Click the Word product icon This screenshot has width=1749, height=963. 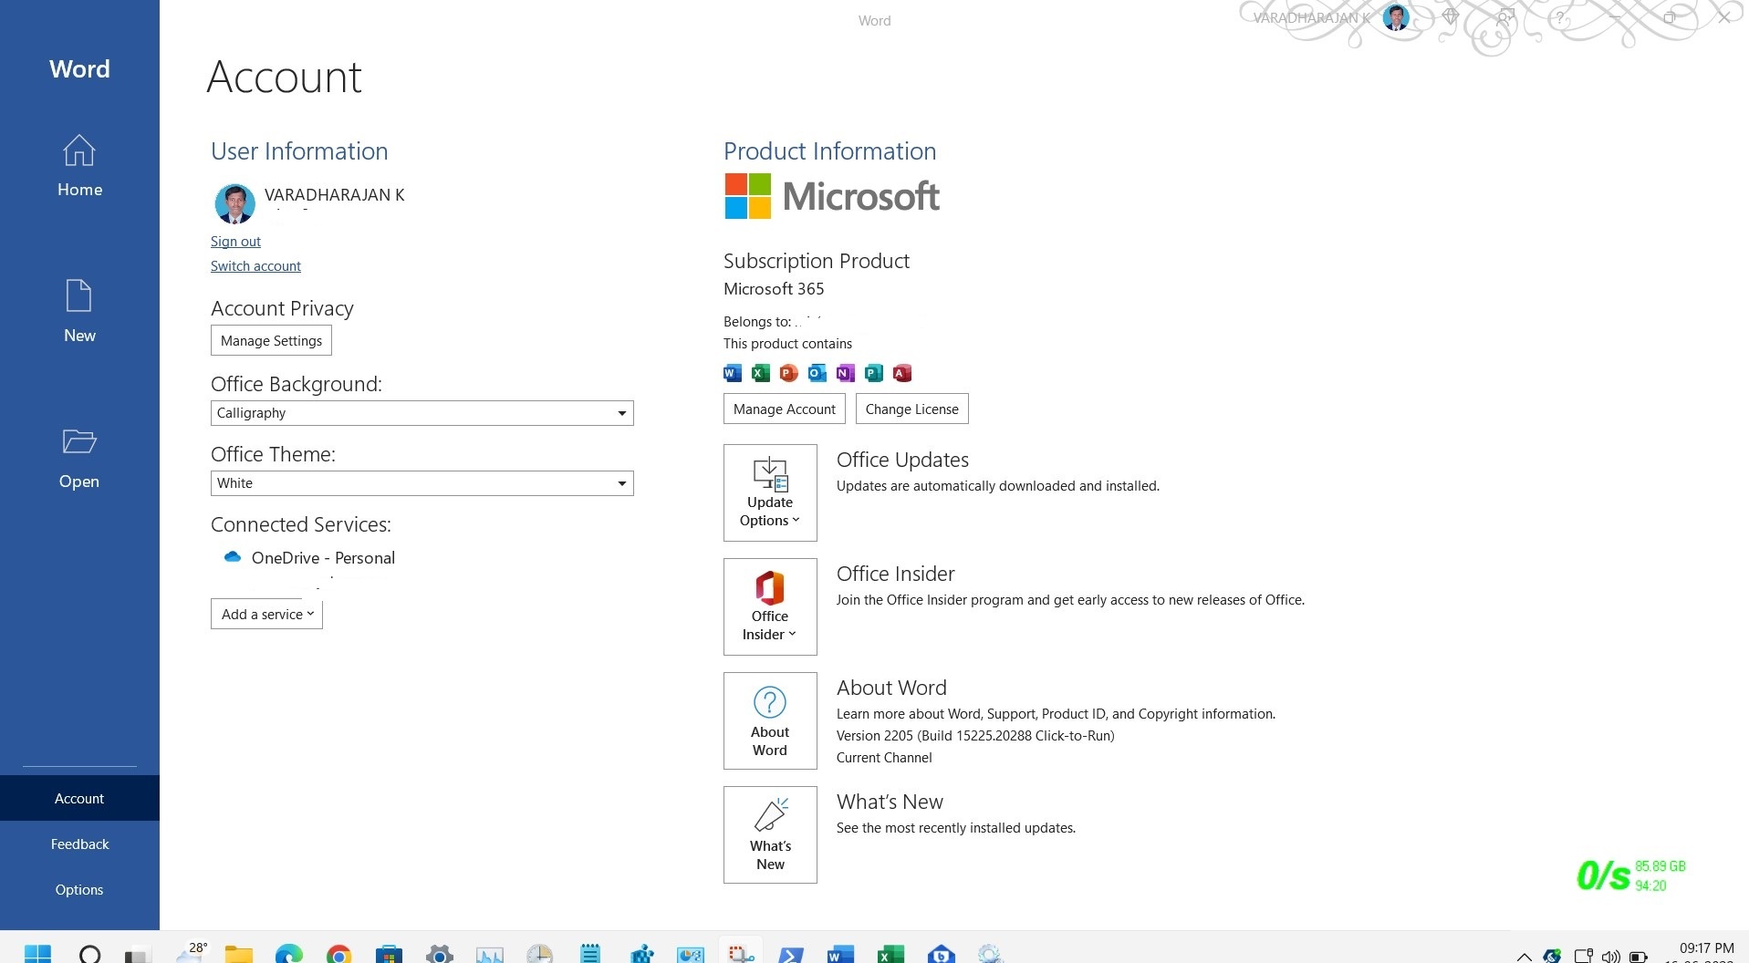[x=733, y=372]
